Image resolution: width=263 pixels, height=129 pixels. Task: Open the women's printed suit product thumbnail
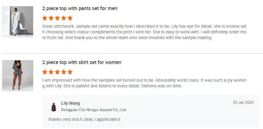point(18,76)
